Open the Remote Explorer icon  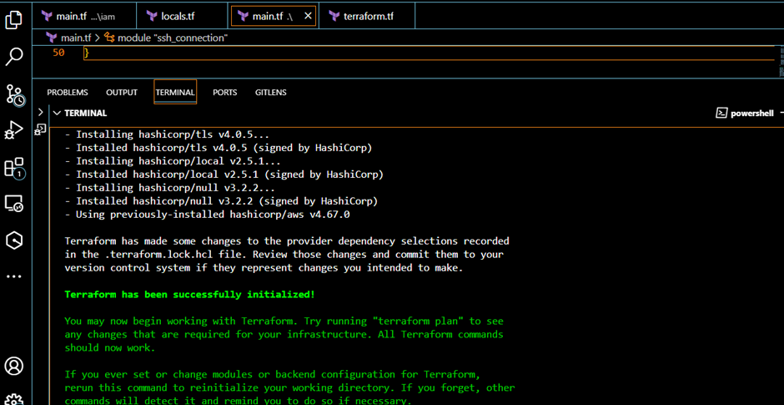[14, 204]
